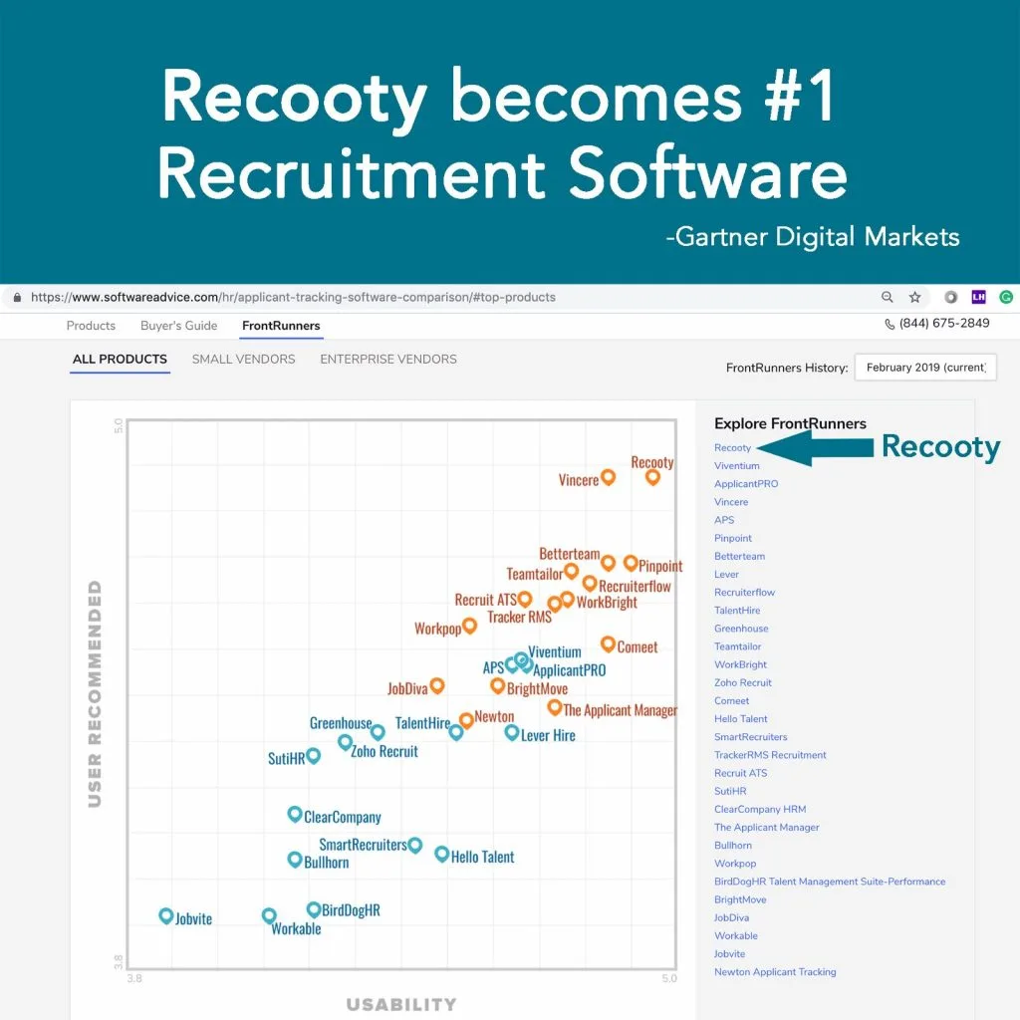The width and height of the screenshot is (1020, 1020).
Task: Bookmark the page with the star icon
Action: coord(914,297)
